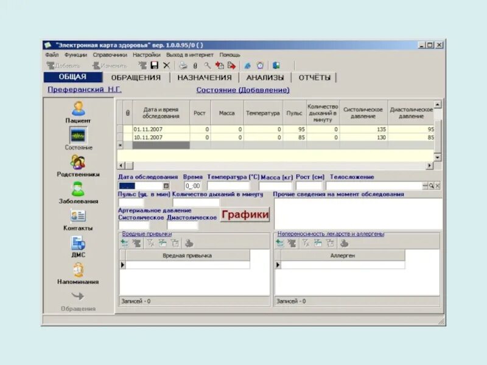Click the Количество дыханий в минуту input field

tap(196, 203)
